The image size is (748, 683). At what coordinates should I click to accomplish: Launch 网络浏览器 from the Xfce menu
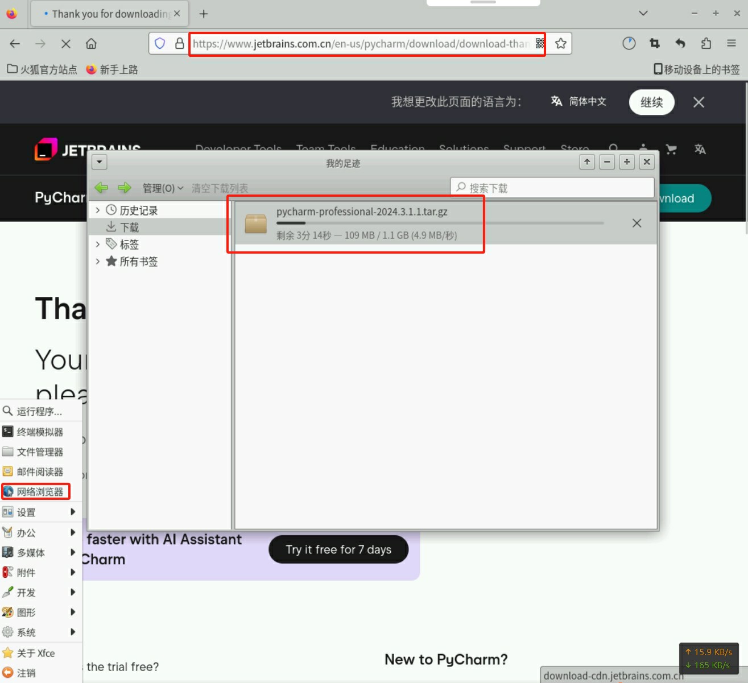click(x=40, y=492)
